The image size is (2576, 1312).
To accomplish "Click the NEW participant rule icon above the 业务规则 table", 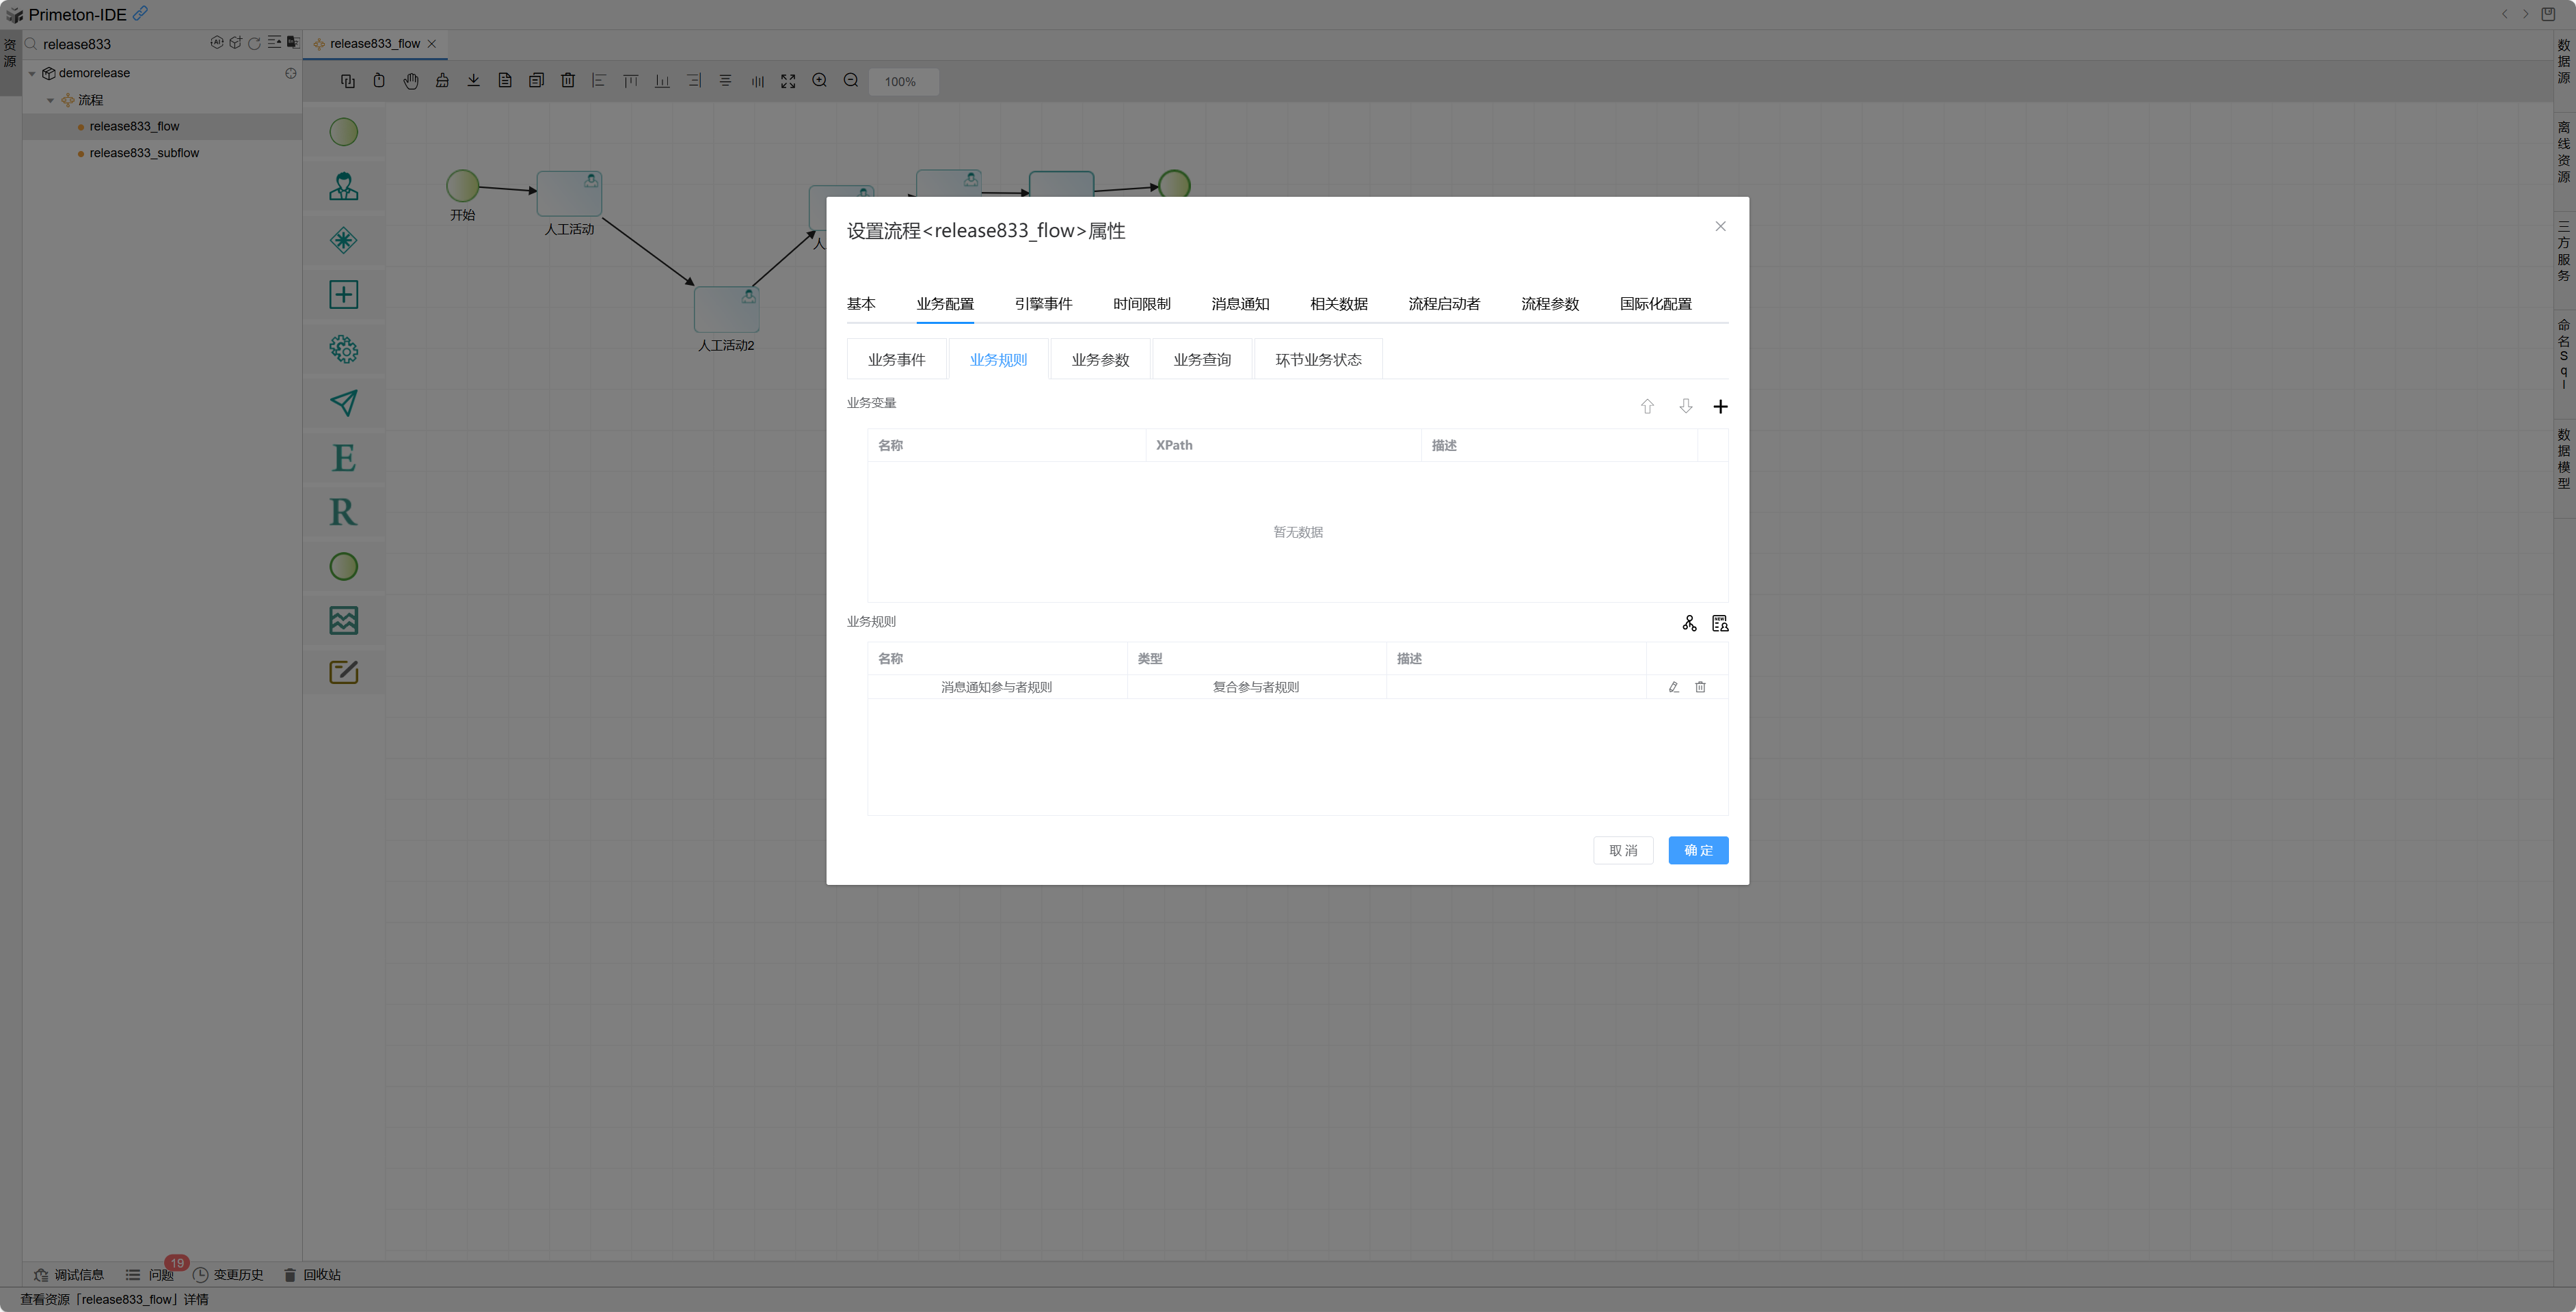I will tap(1719, 623).
